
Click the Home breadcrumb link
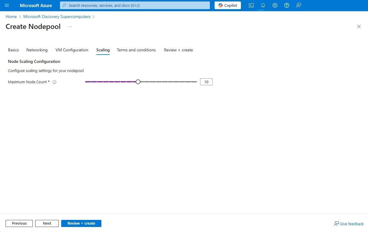pos(11,17)
